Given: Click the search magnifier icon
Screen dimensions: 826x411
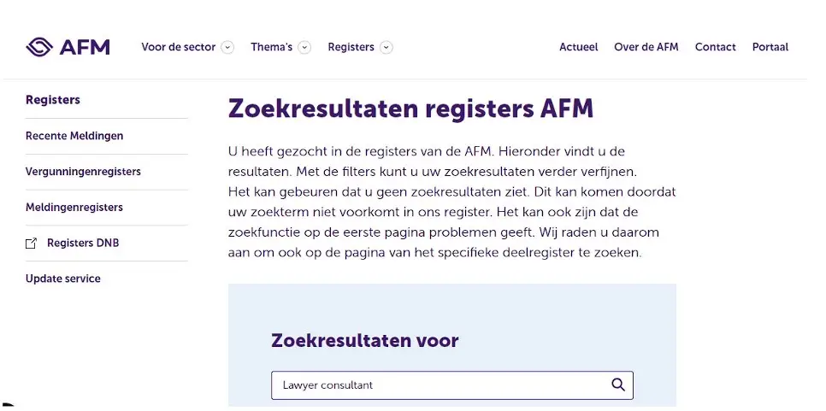Looking at the screenshot, I should [x=618, y=385].
